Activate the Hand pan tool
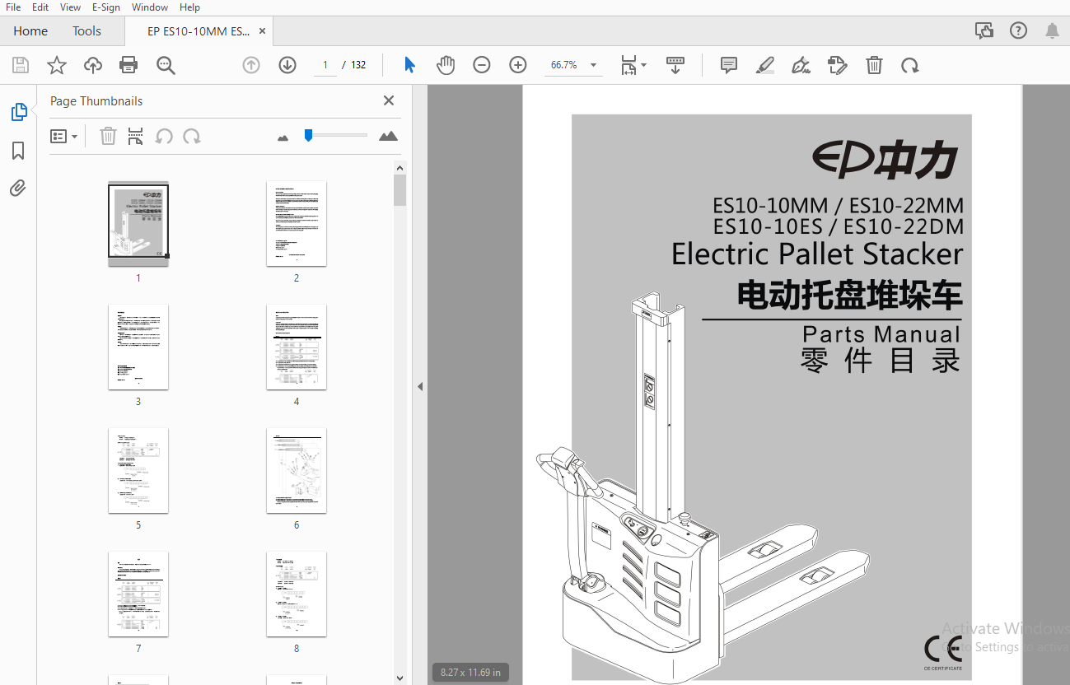The height and width of the screenshot is (685, 1070). (x=446, y=65)
